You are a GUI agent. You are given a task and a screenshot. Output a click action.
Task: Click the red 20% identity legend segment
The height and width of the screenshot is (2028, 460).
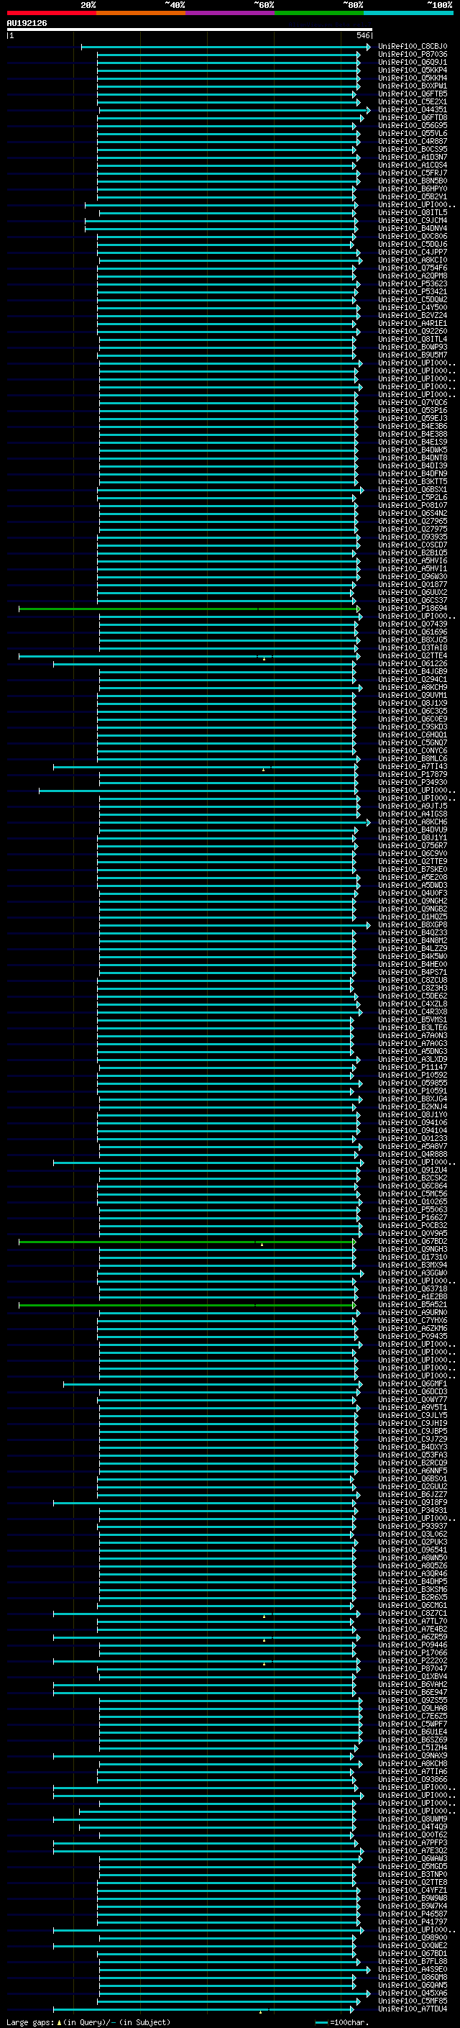tap(51, 13)
